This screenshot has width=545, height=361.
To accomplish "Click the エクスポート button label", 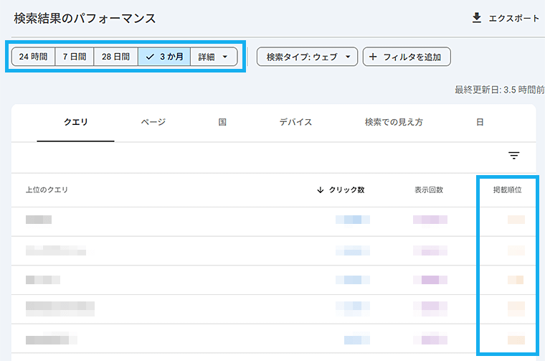I will click(x=513, y=18).
